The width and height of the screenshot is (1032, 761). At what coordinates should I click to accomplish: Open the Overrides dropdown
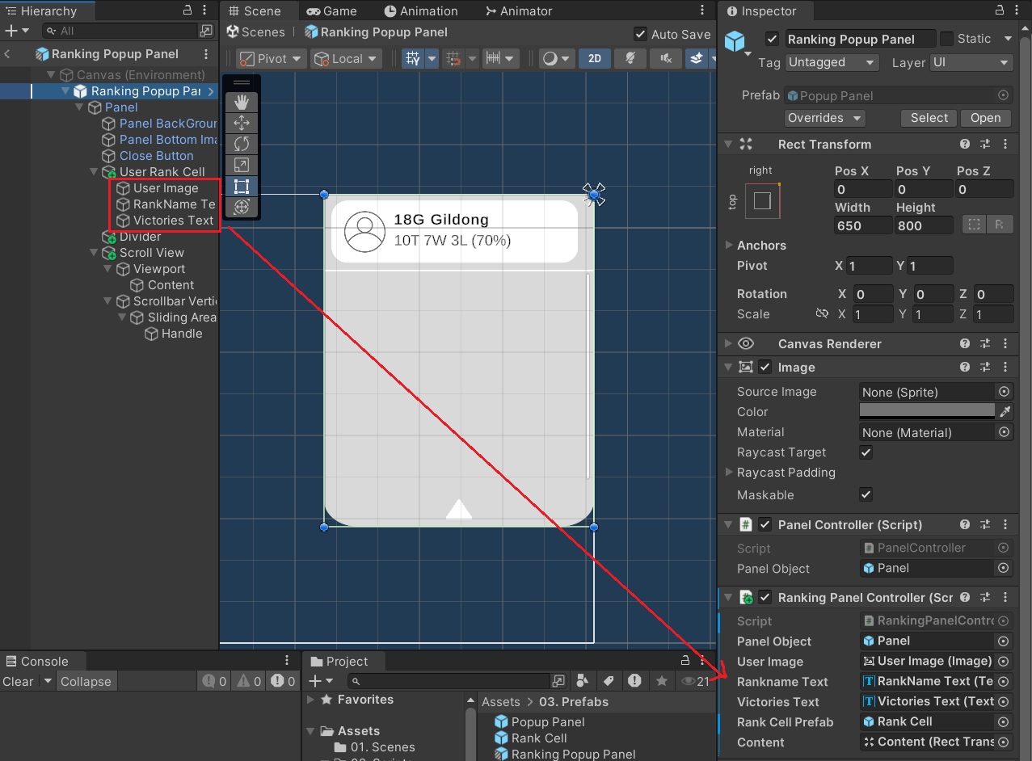pyautogui.click(x=824, y=118)
